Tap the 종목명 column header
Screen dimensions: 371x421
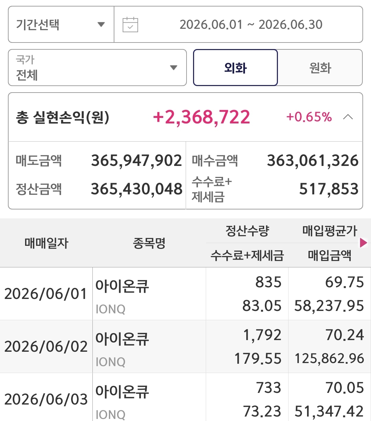149,243
